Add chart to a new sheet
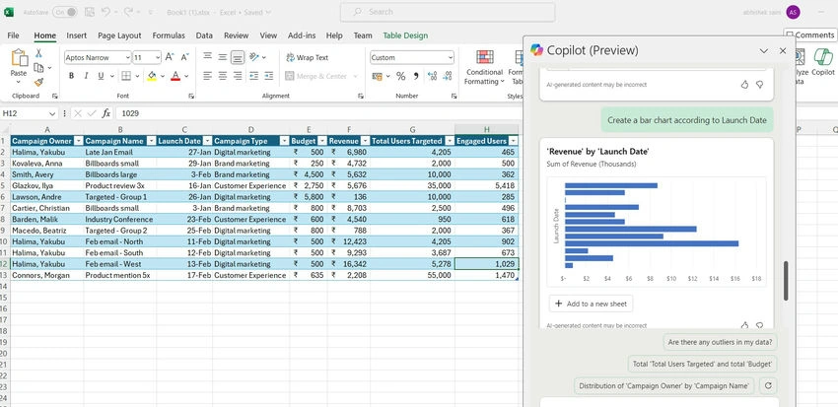This screenshot has width=838, height=407. pyautogui.click(x=591, y=304)
